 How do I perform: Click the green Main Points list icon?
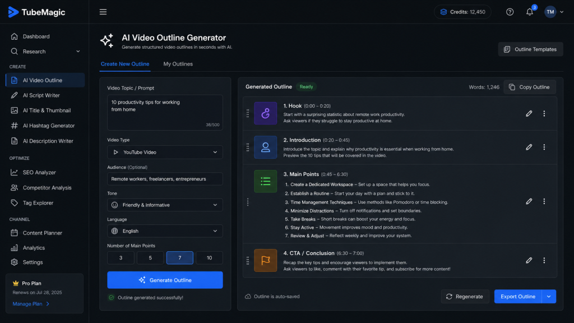coord(265,181)
